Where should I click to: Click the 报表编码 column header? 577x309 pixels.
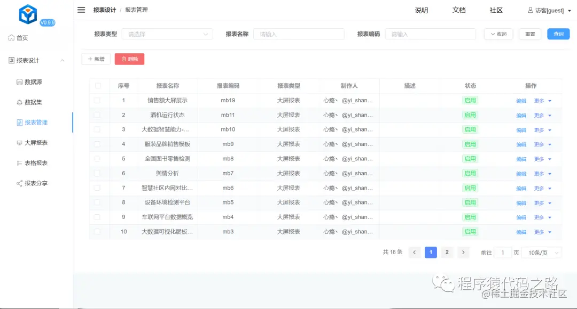coord(228,86)
